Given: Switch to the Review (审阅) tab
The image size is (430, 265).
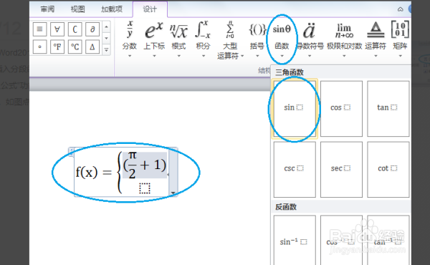Looking at the screenshot, I should (x=47, y=9).
